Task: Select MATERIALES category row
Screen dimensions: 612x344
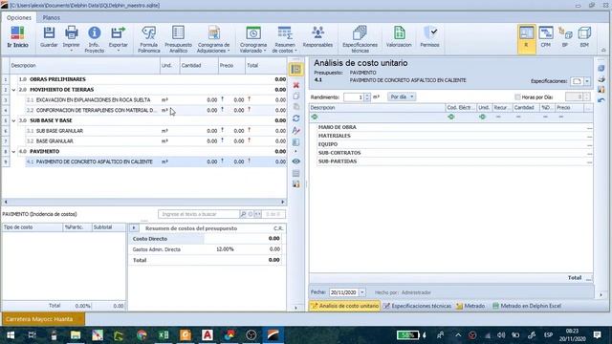Action: click(x=455, y=136)
